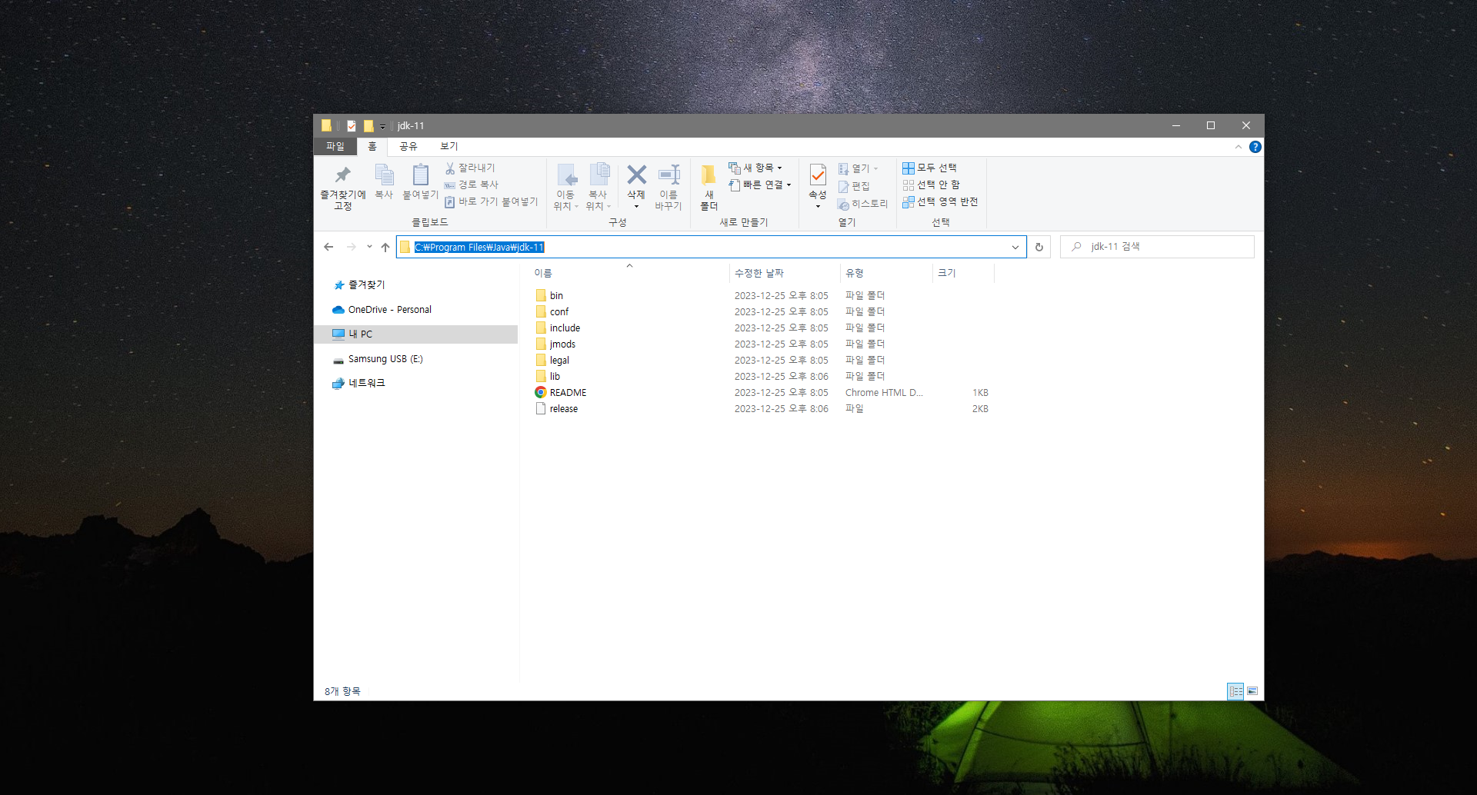
Task: Sort by Size (크기) column header
Action: tap(964, 273)
